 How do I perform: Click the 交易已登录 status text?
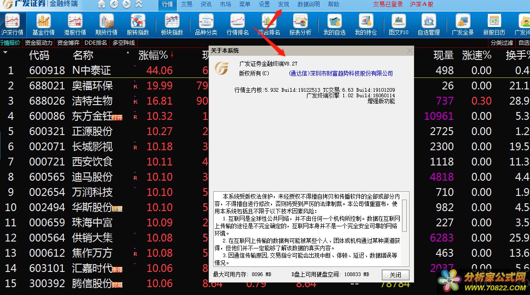click(388, 5)
